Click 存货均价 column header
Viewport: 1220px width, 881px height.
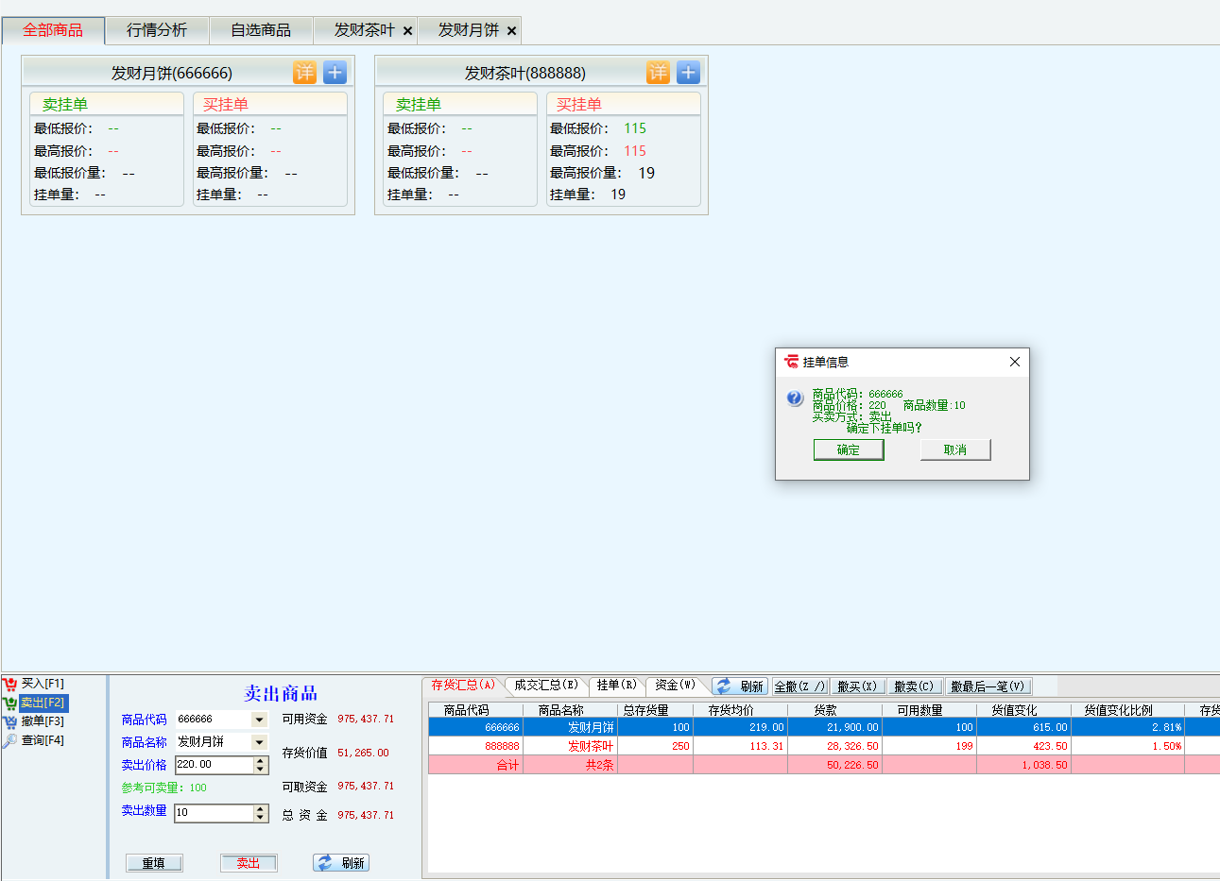[740, 710]
